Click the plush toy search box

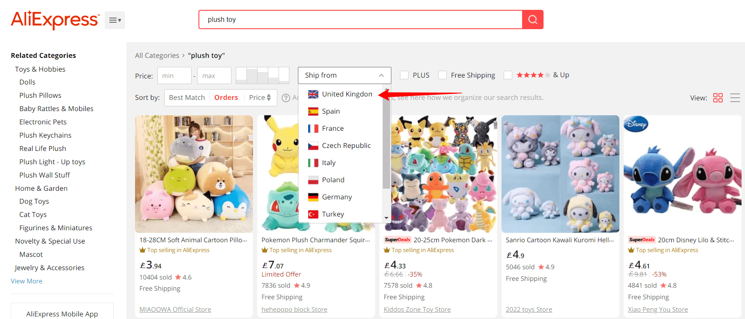tap(360, 20)
